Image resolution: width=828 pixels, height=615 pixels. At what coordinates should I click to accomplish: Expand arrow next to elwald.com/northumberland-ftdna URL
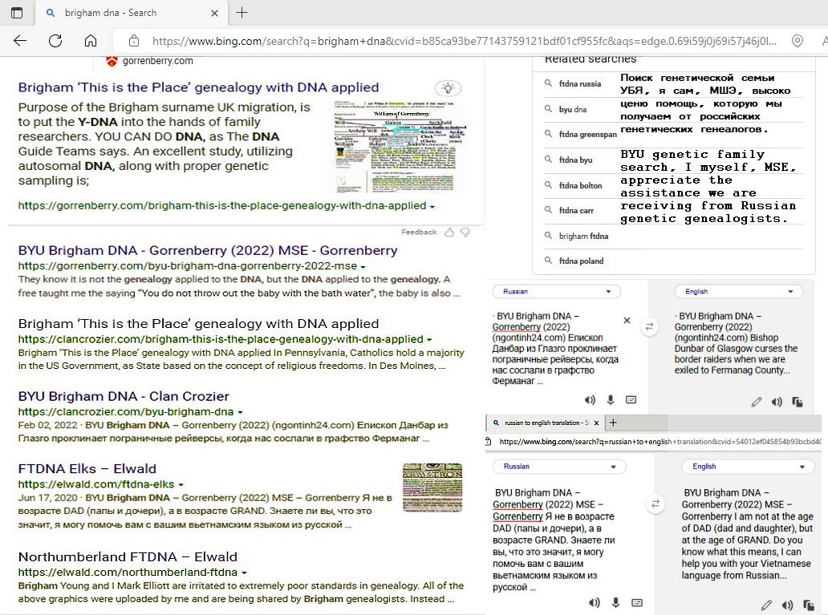pos(244,573)
